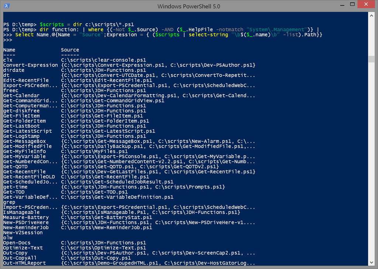Click the get-time function name
Image resolution: width=378 pixels, height=269 pixels.
click(x=16, y=187)
